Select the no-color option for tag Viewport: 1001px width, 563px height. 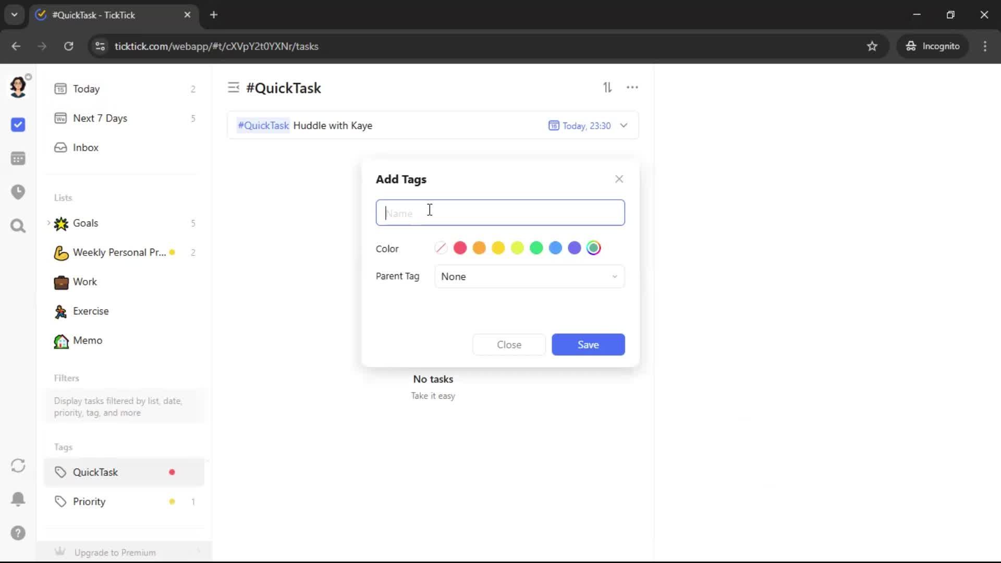(x=441, y=248)
